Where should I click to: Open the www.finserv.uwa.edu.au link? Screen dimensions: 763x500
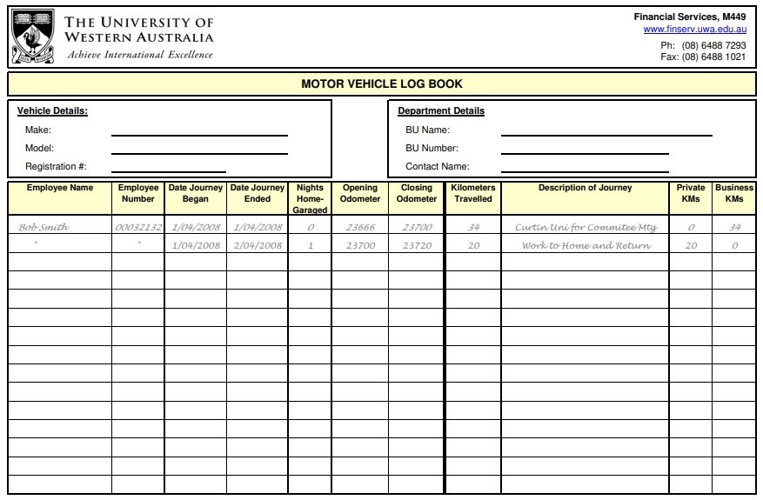tap(694, 30)
